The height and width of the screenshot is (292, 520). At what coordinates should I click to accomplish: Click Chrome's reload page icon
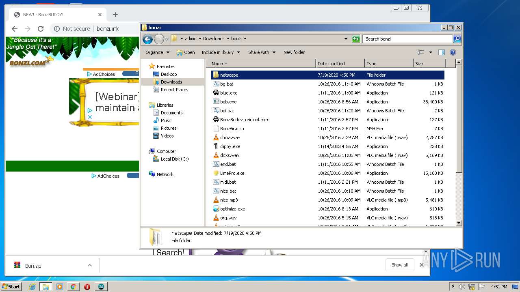41,29
